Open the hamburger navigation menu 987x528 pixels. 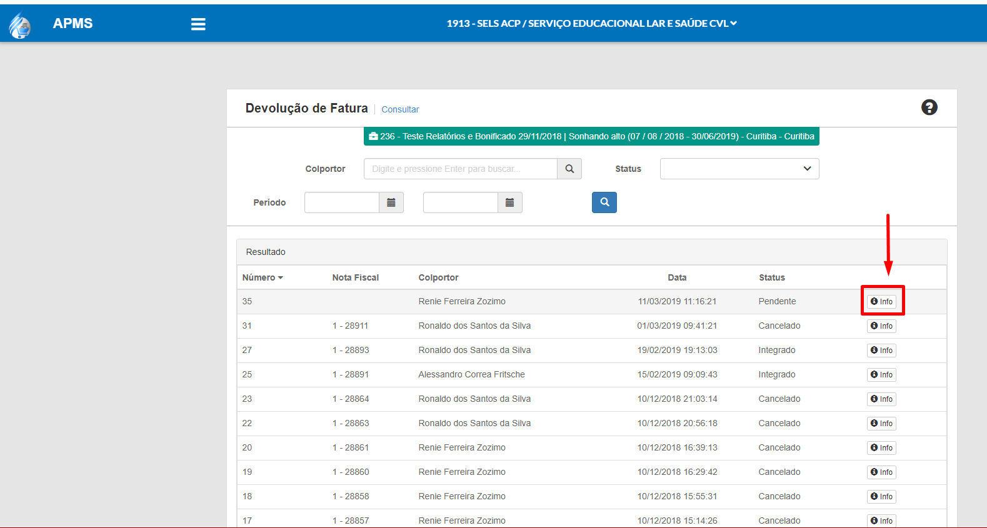click(x=198, y=24)
